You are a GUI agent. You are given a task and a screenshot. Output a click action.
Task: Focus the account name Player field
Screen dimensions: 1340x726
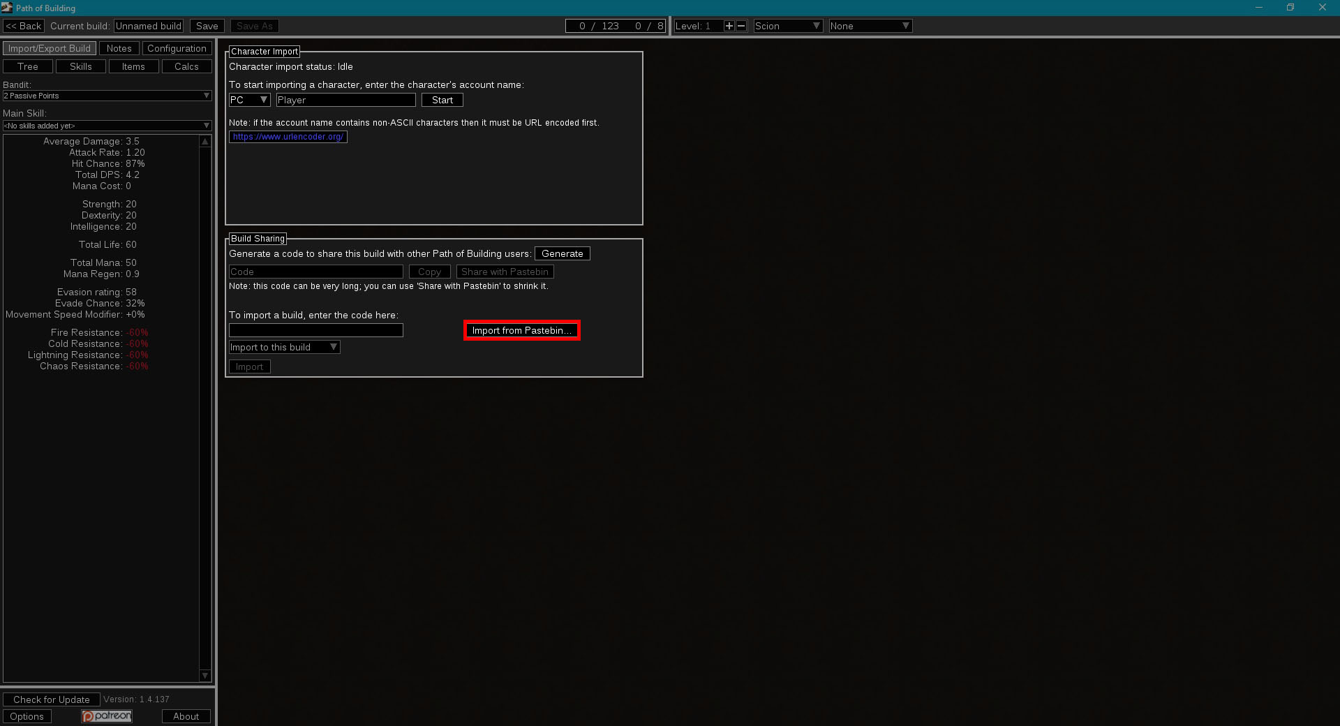click(x=346, y=100)
